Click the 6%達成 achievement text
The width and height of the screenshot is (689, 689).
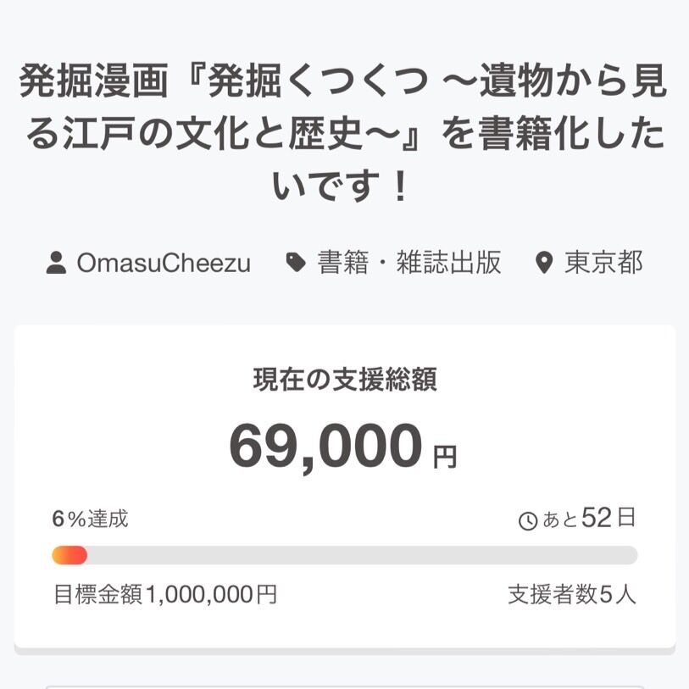(90, 519)
